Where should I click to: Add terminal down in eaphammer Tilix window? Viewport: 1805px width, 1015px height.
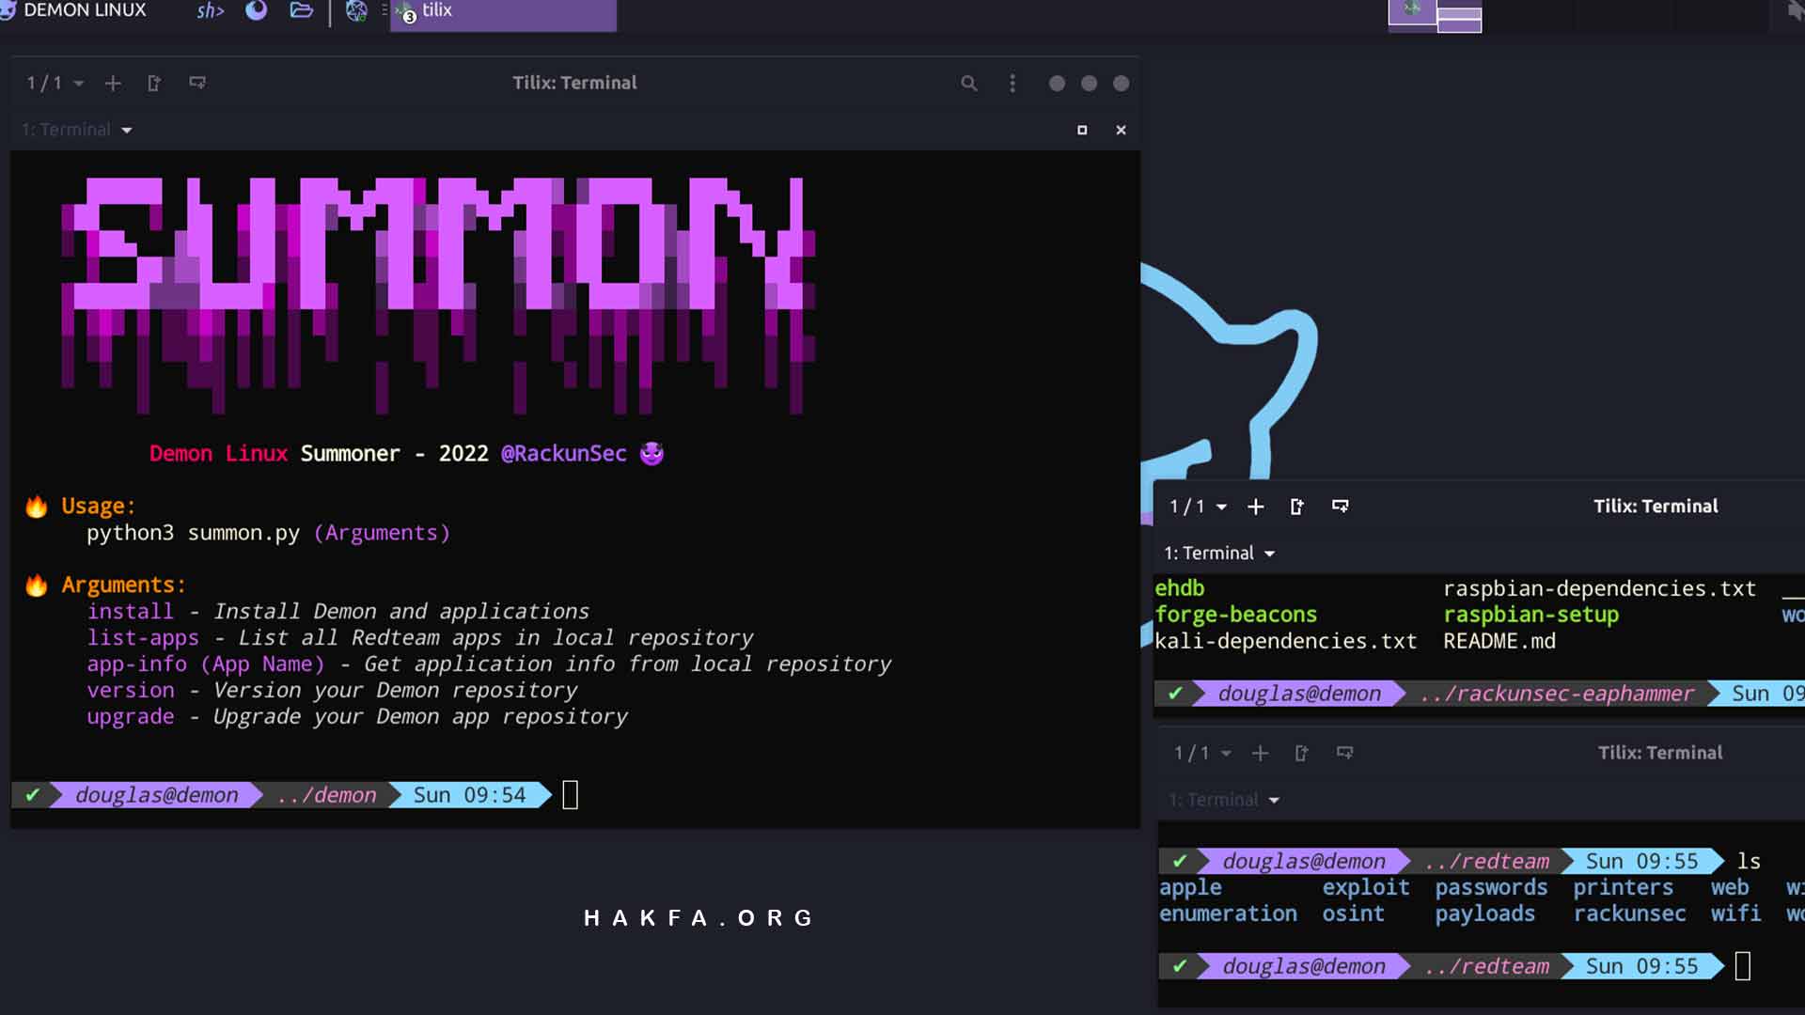point(1341,507)
